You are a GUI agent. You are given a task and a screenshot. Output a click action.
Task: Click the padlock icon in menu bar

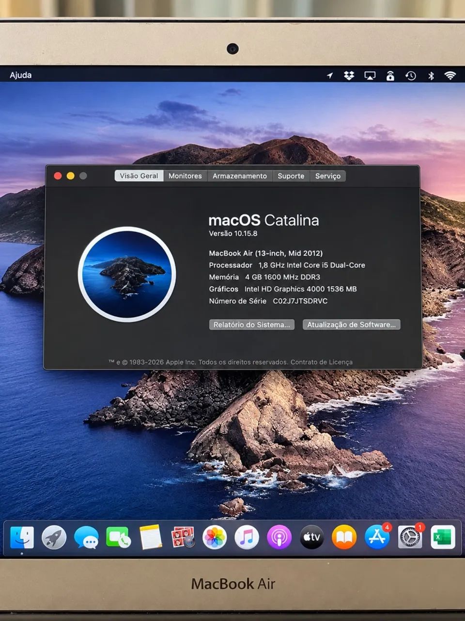pos(390,76)
